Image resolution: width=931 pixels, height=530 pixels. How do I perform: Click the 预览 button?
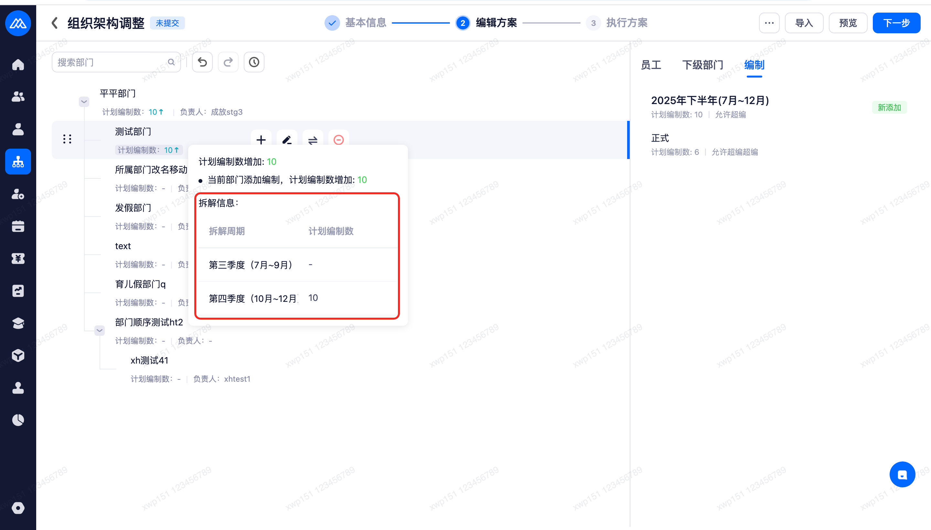(x=848, y=23)
